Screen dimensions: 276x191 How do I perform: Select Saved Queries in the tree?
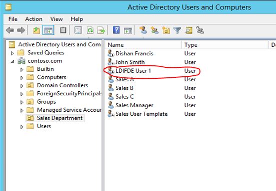click(x=46, y=52)
